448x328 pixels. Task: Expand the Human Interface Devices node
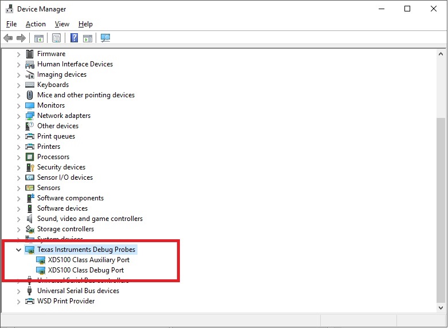[x=18, y=65]
